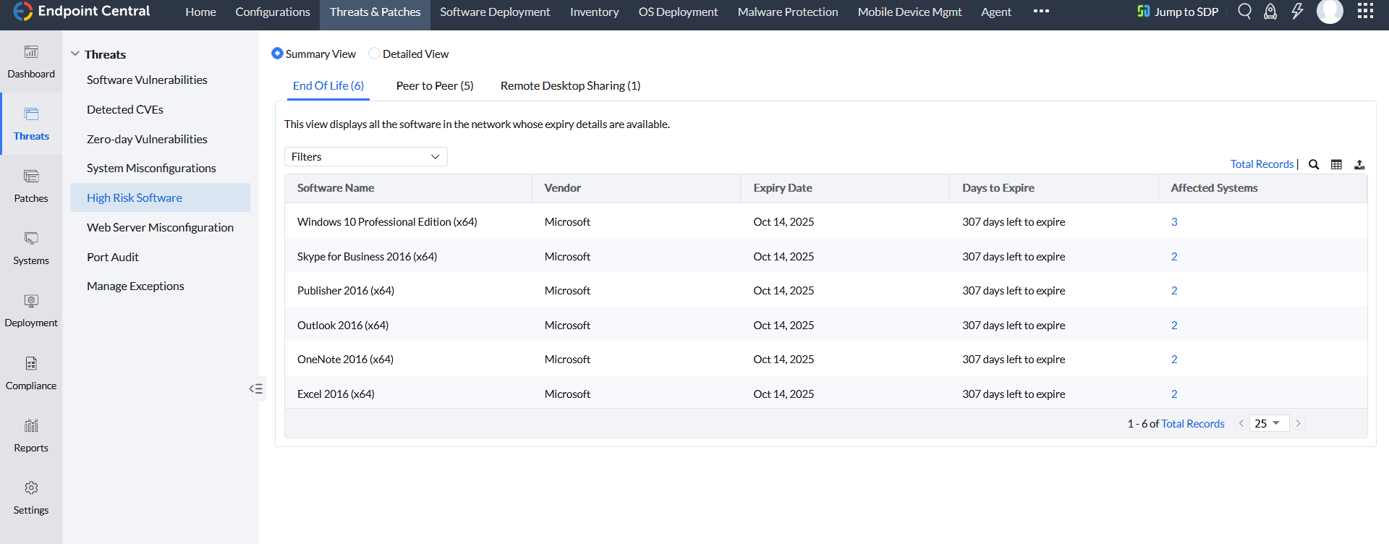The height and width of the screenshot is (544, 1389).
Task: Open the more menus ellipsis
Action: tap(1041, 11)
